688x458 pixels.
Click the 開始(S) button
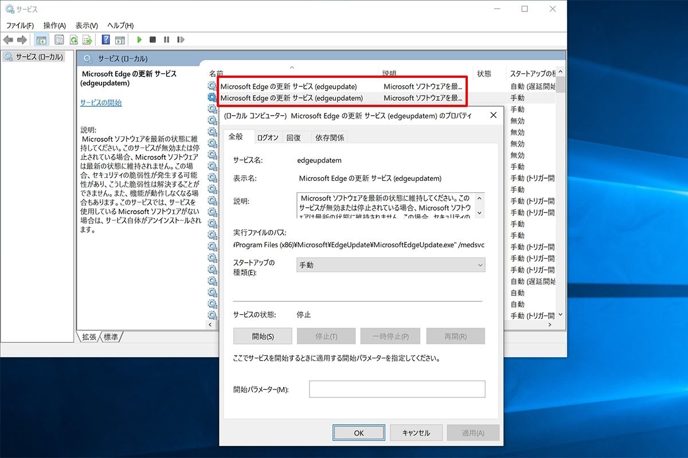tap(263, 336)
